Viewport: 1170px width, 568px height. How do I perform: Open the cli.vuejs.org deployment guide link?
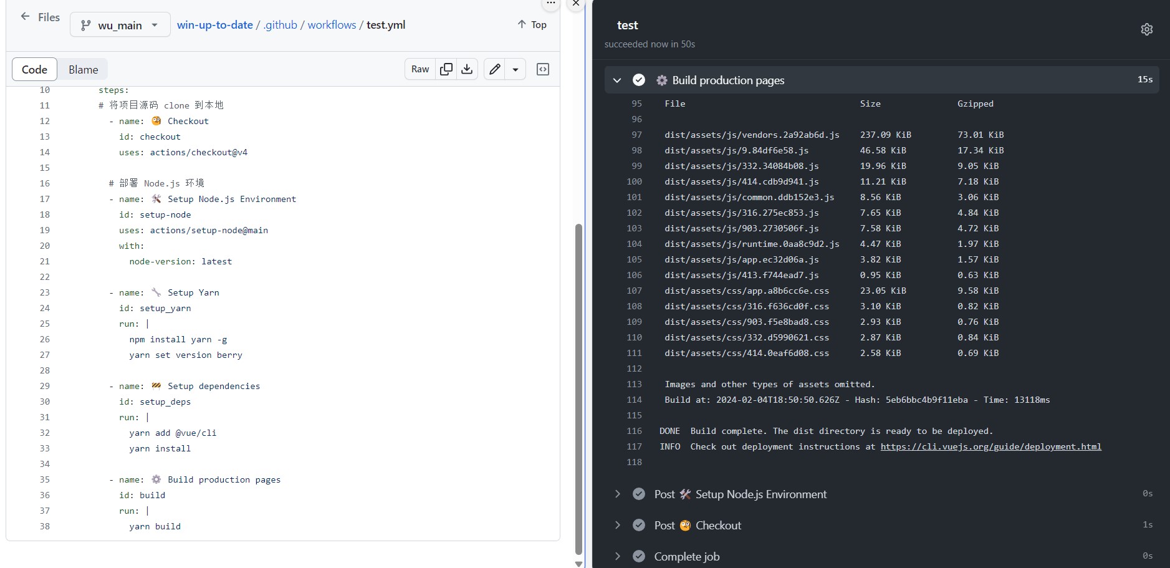[990, 446]
